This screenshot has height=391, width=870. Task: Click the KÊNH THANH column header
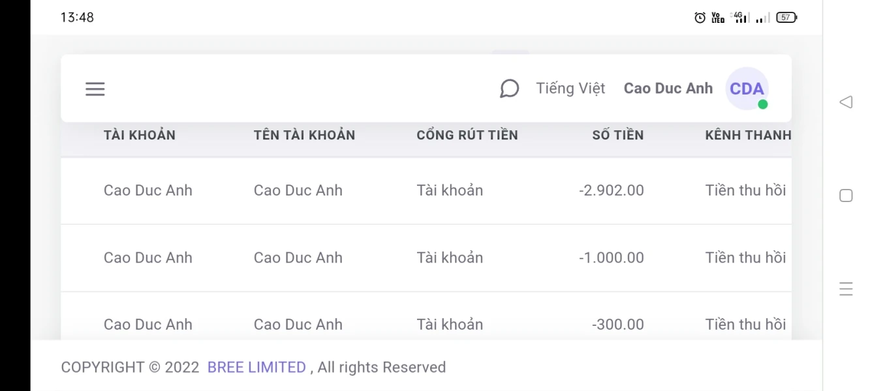pos(748,136)
